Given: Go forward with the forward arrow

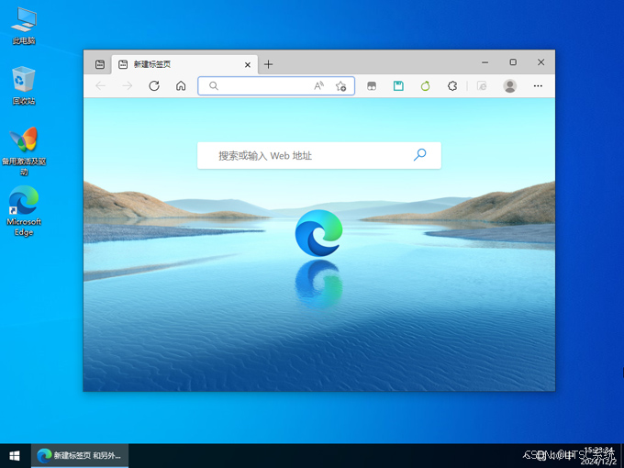Looking at the screenshot, I should click(128, 86).
